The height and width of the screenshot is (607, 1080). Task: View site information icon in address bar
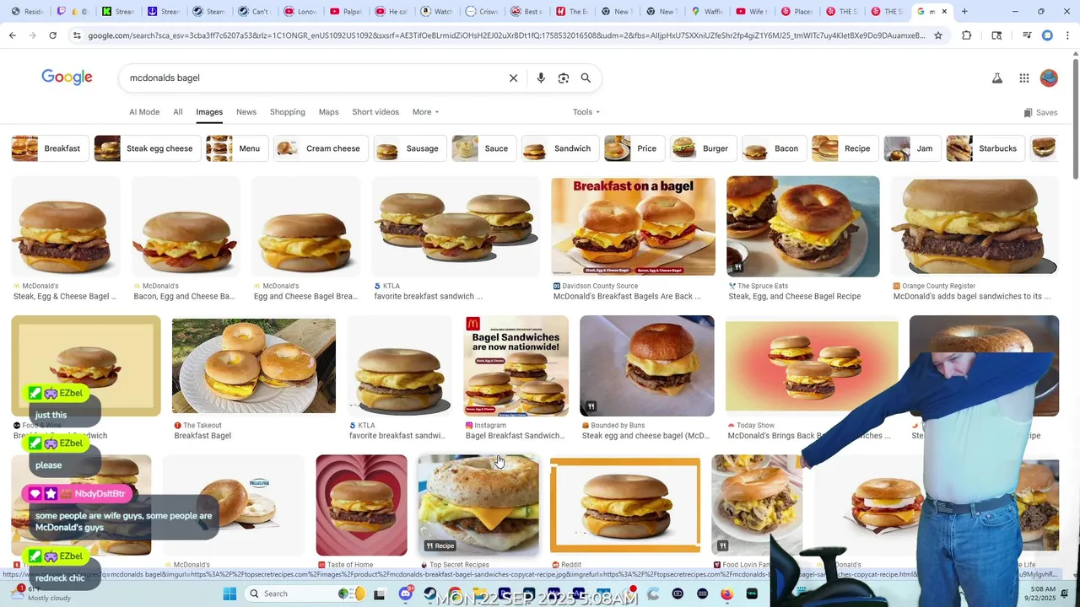[x=77, y=35]
